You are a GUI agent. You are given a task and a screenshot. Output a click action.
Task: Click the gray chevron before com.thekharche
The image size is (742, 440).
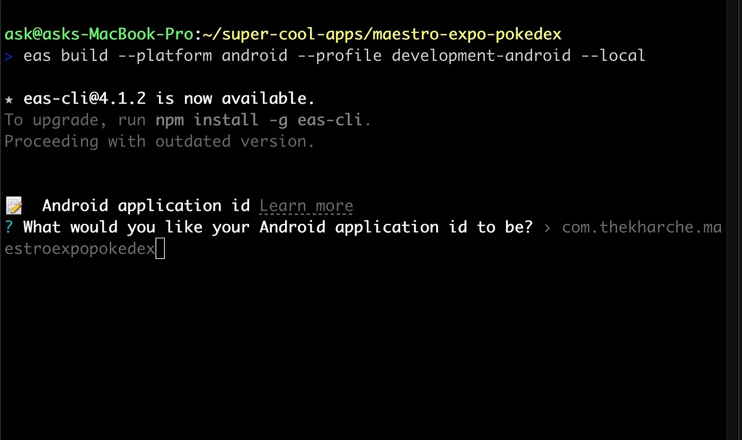coord(547,228)
